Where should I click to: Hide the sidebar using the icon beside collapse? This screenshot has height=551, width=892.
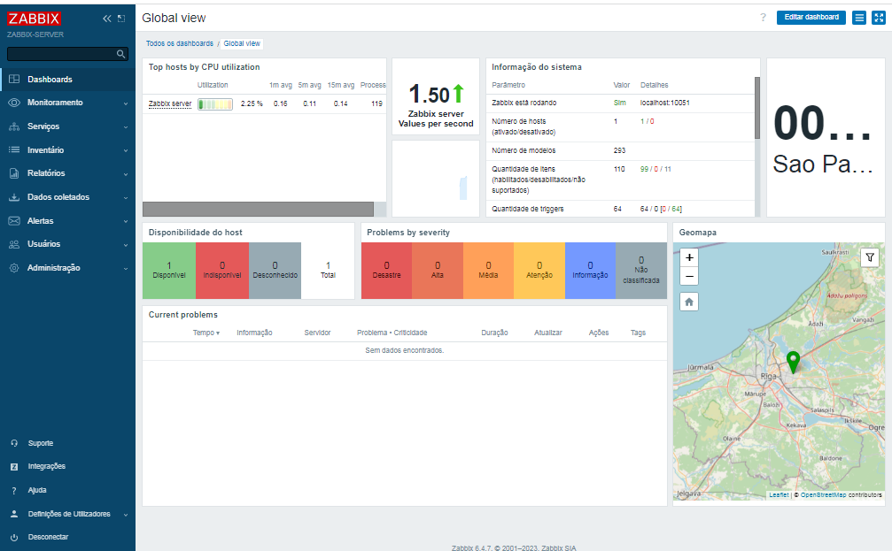pos(121,19)
